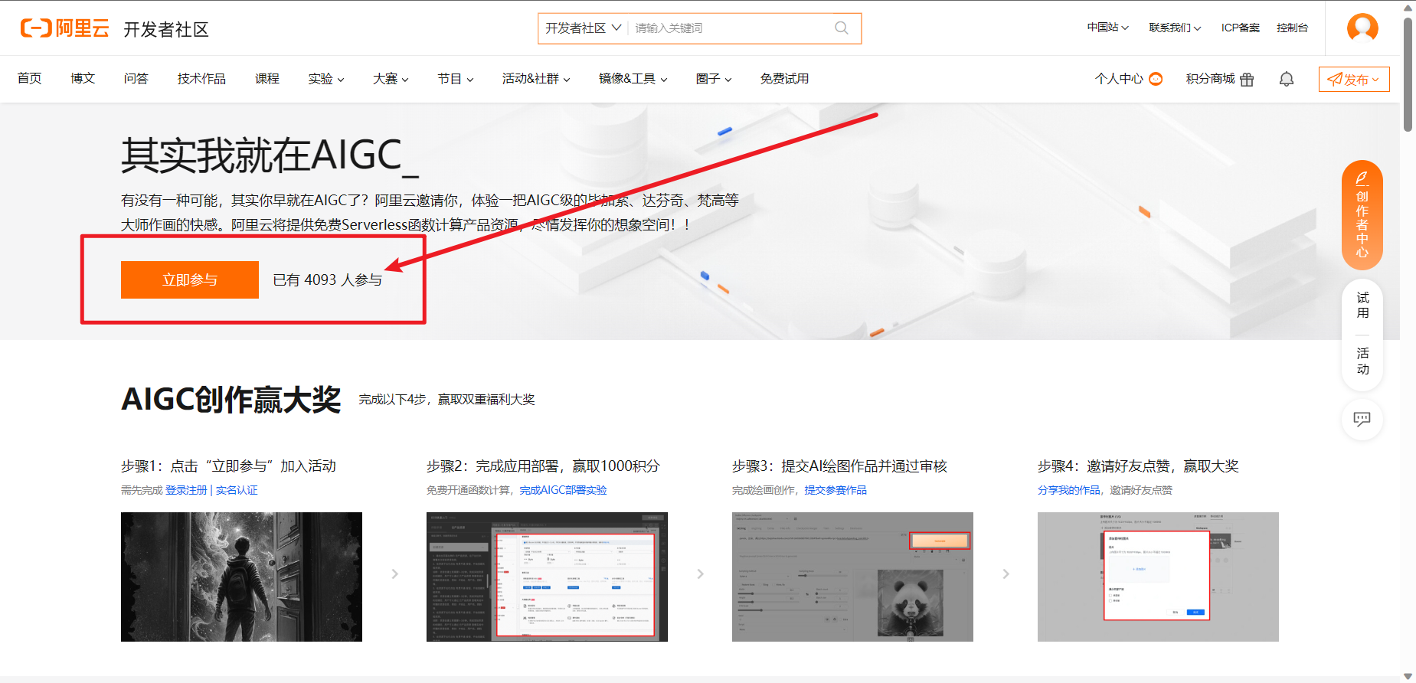Open the step 2 deployment screenshot thumbnail
1416x683 pixels.
coord(547,577)
